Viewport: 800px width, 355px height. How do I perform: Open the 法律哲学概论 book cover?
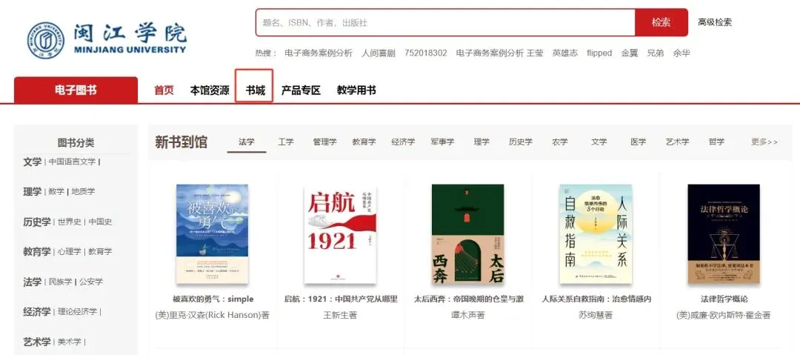(724, 234)
